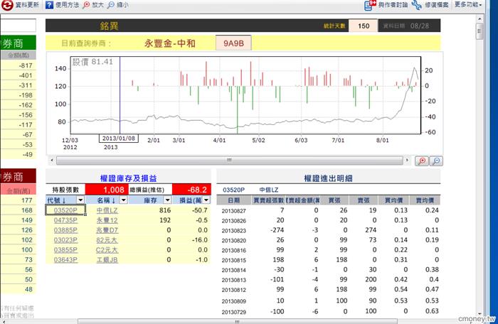Click the stock name 銘異 title

[109, 26]
